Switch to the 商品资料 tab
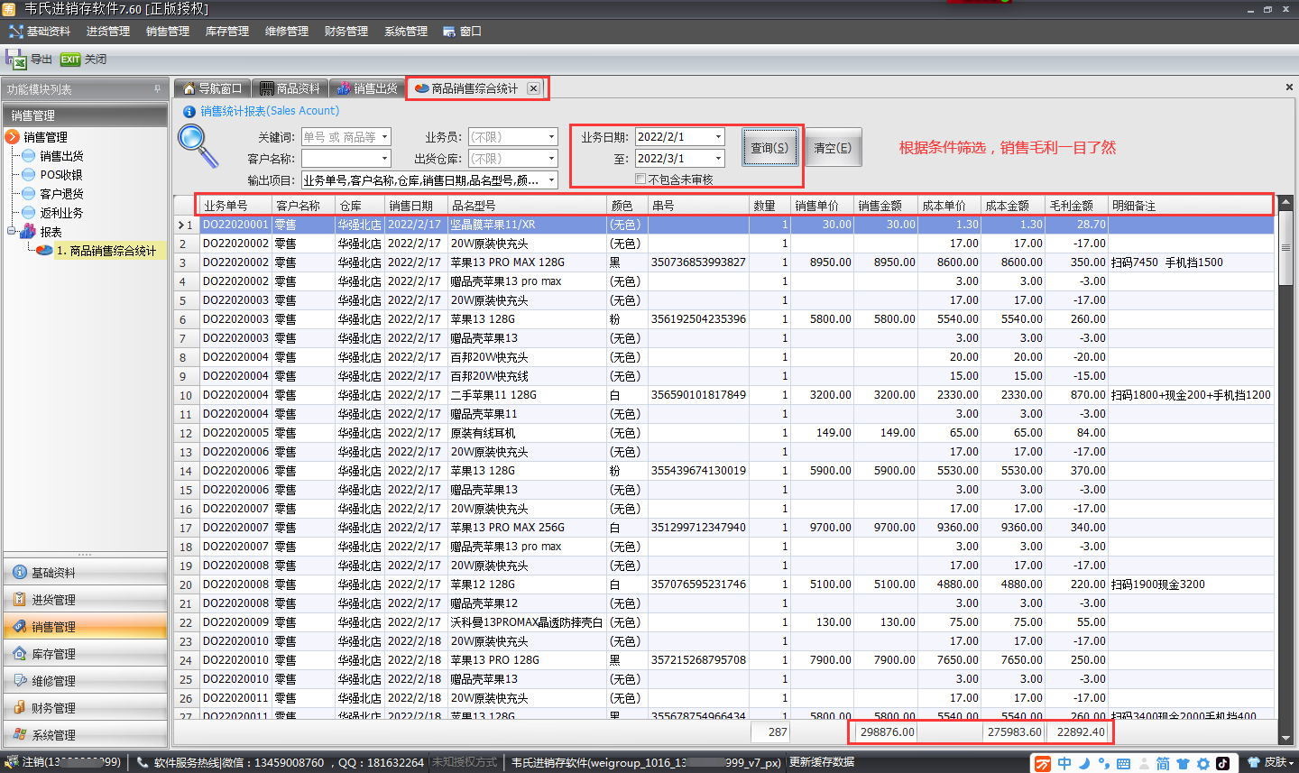 [290, 88]
